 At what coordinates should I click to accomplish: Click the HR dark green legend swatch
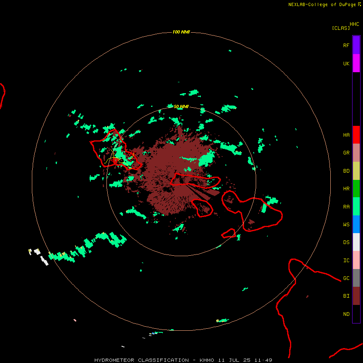tap(356, 189)
